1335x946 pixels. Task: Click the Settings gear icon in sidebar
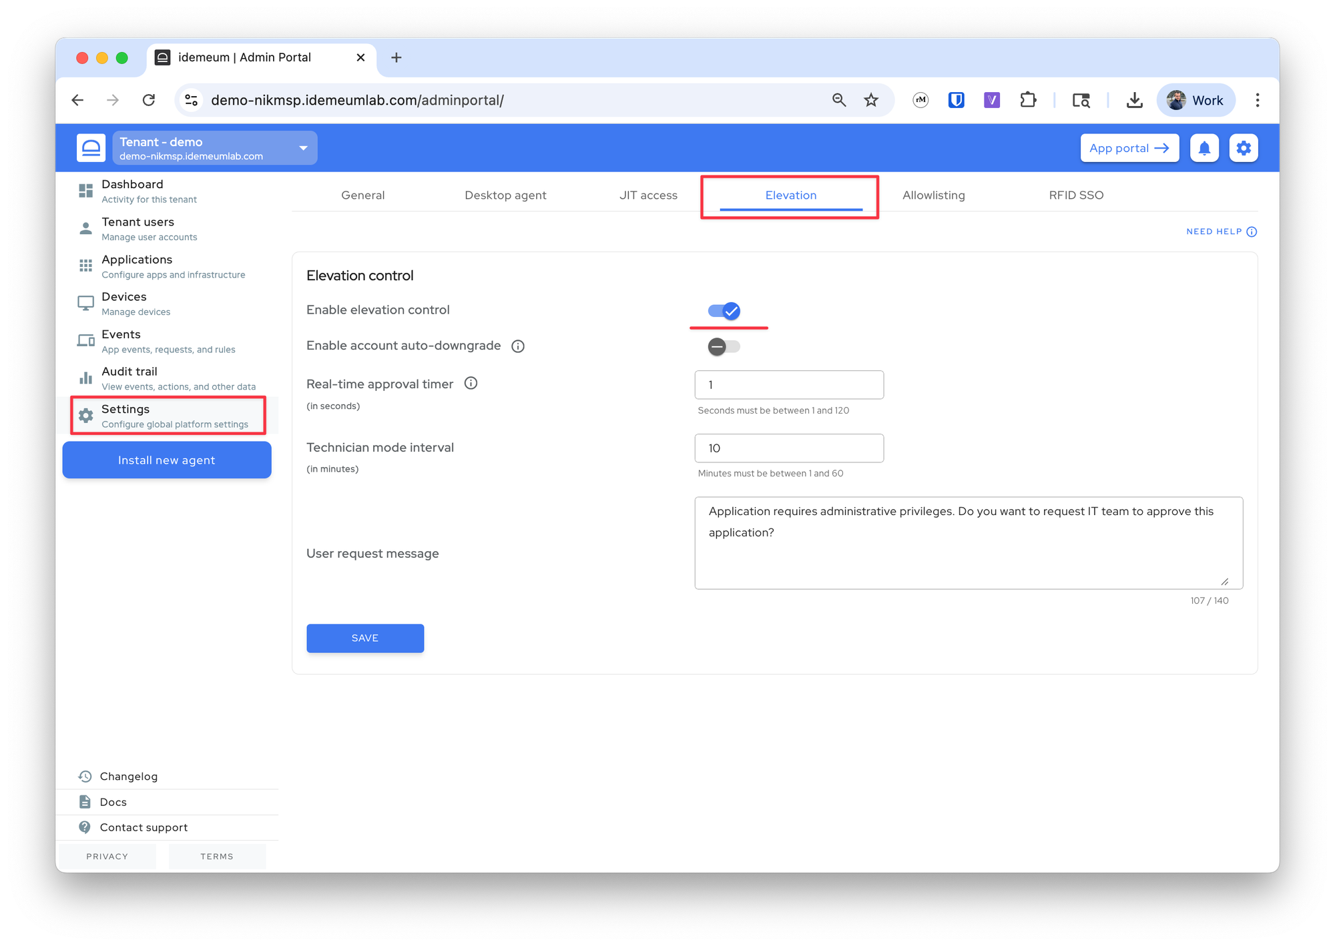coord(85,416)
